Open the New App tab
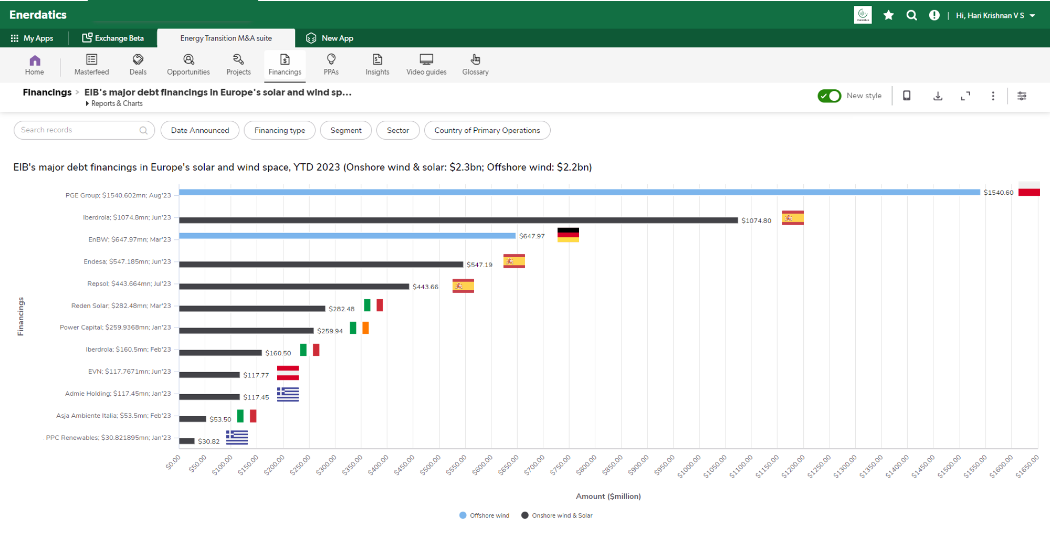 [x=330, y=38]
